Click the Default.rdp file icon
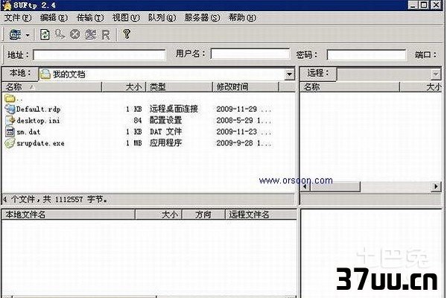 pos(10,110)
